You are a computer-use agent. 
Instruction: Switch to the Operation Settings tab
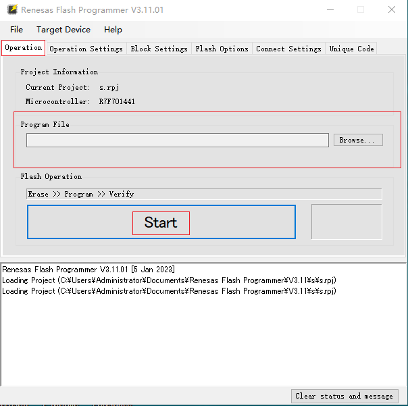(x=86, y=49)
